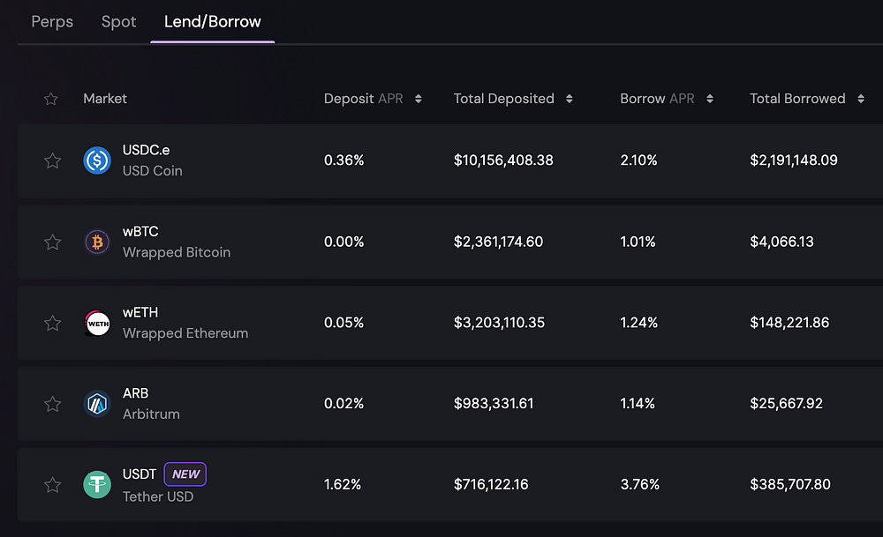Click the wETH token icon
This screenshot has height=537, width=883.
click(x=97, y=323)
